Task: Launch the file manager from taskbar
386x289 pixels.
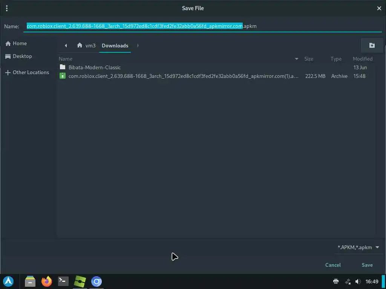Action: [30, 281]
